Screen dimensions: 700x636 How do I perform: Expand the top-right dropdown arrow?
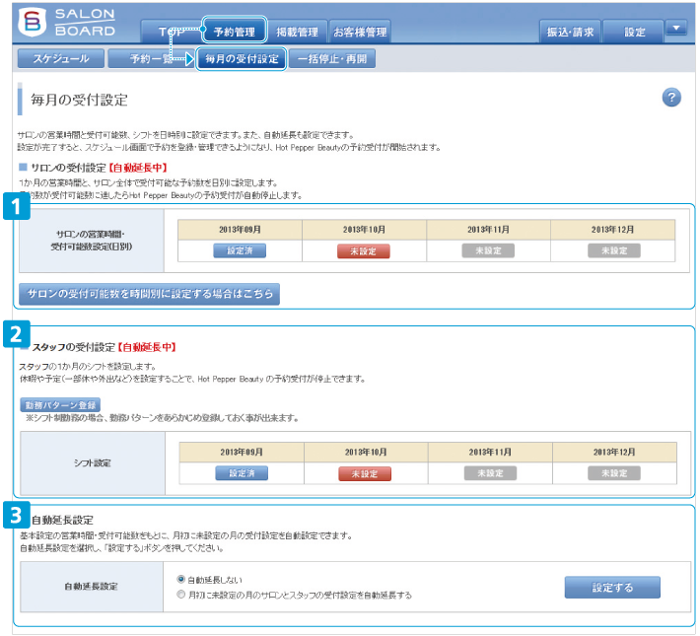(675, 29)
